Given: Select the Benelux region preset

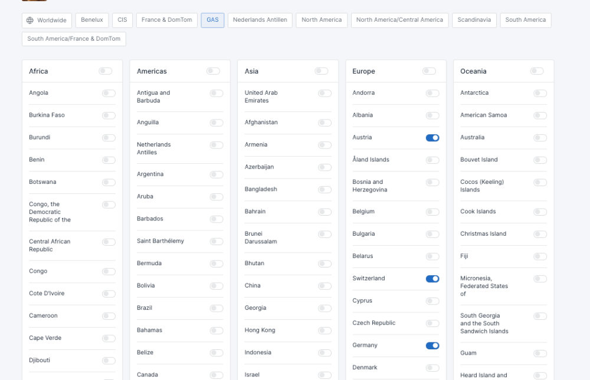Looking at the screenshot, I should pos(92,20).
